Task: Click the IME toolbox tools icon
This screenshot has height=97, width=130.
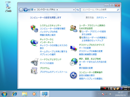Action: [x=118, y=88]
